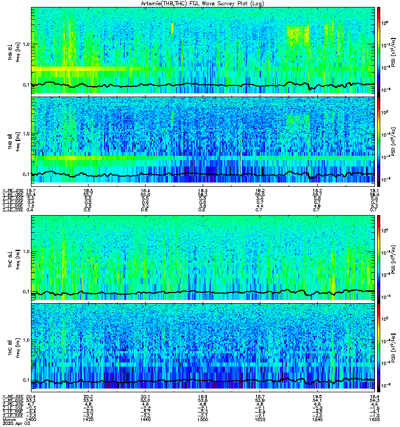Screen dimensions: 400x427
Task: Click the THB X_RE_GSE value '18.1'
Action: coord(374,191)
